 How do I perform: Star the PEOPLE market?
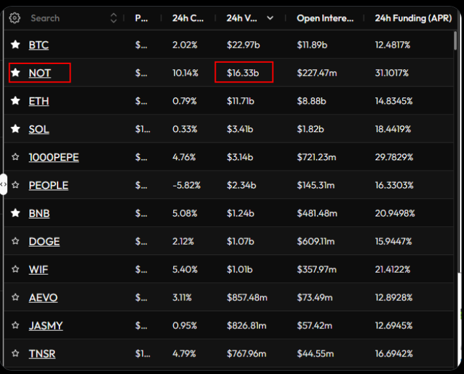[16, 186]
